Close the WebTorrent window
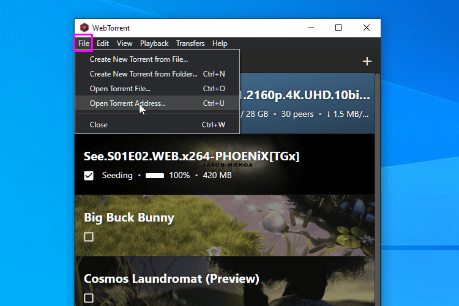This screenshot has width=459, height=306. click(366, 28)
